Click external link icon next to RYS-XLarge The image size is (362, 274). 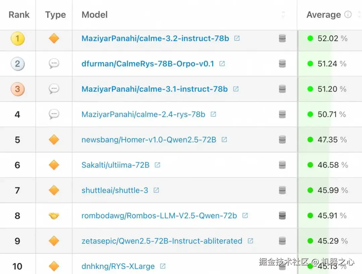[163, 266]
